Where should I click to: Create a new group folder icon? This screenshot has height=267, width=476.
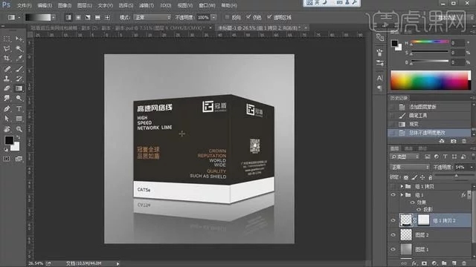click(444, 263)
